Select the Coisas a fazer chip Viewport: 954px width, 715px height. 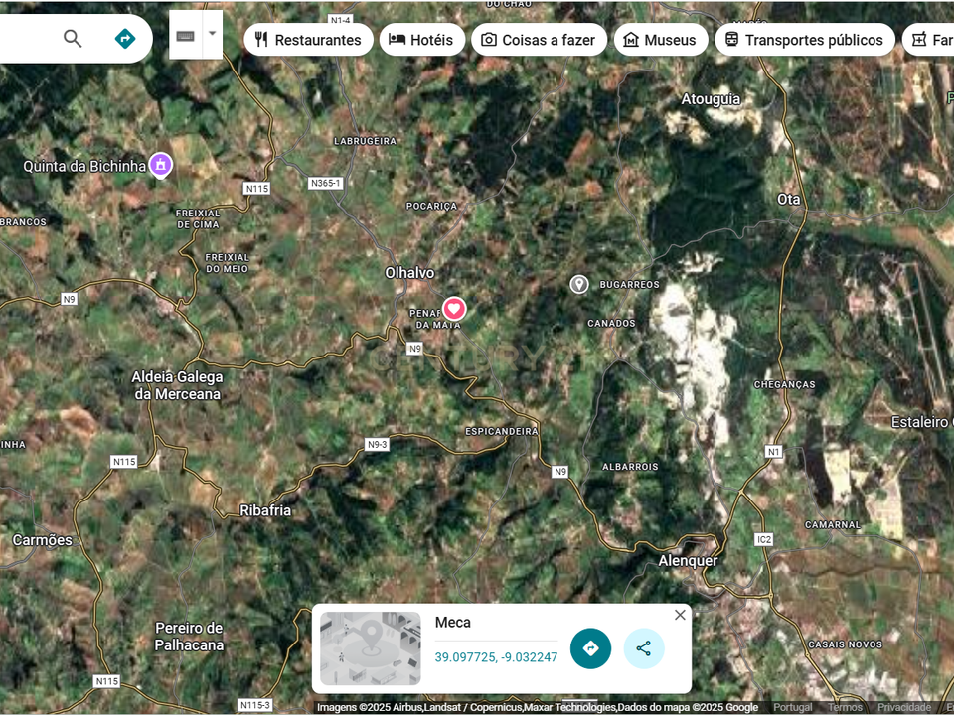[539, 40]
